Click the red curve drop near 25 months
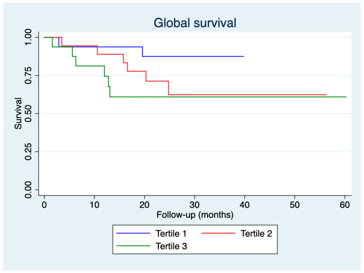The height and width of the screenshot is (273, 364). point(168,88)
